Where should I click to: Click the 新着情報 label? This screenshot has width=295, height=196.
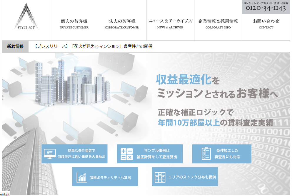click(x=15, y=46)
